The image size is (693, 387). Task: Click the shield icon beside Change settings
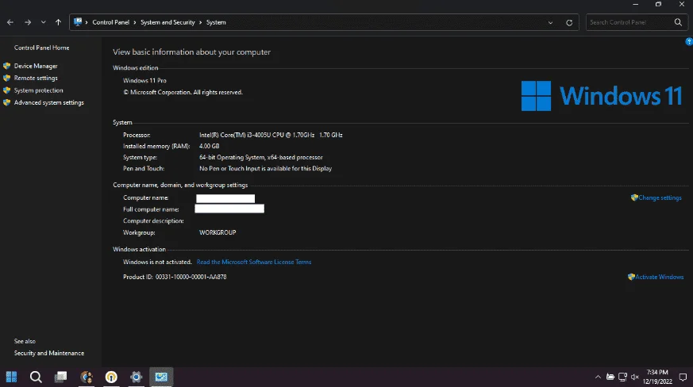coord(634,197)
